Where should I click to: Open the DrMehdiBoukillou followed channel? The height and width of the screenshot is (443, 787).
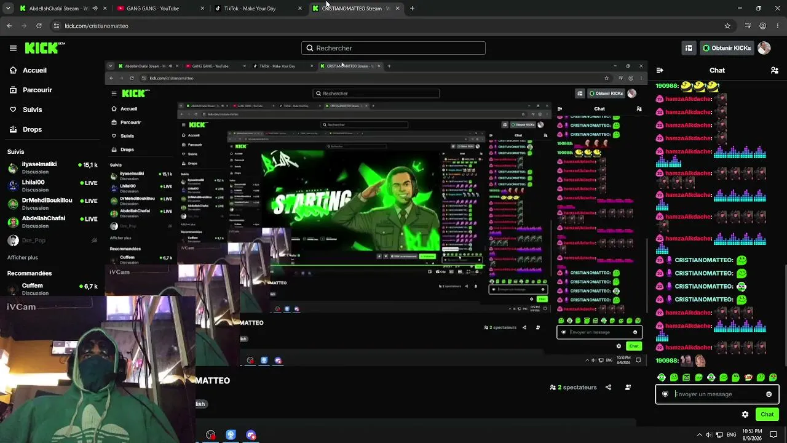(52, 204)
